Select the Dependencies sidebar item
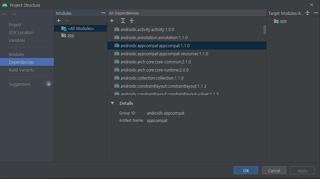This screenshot has height=179, width=320. pos(27,62)
